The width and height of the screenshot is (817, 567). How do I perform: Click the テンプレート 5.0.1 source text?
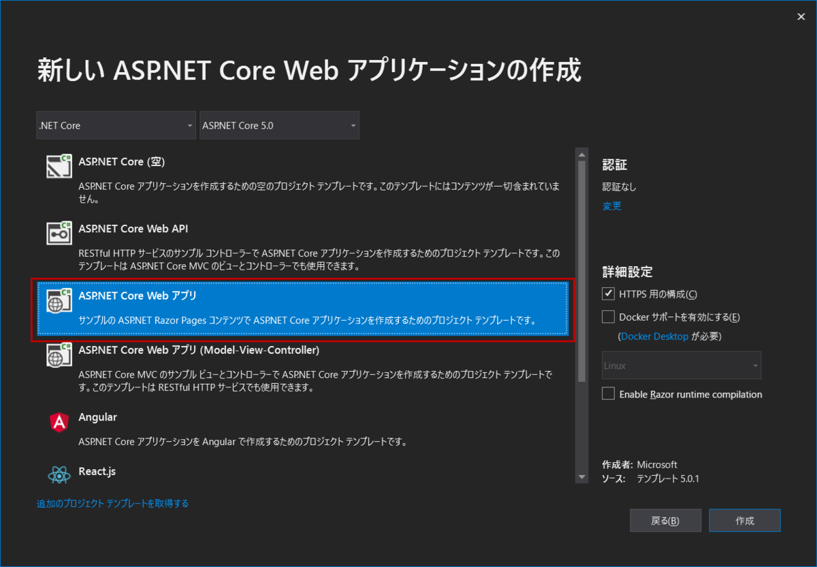pos(668,479)
